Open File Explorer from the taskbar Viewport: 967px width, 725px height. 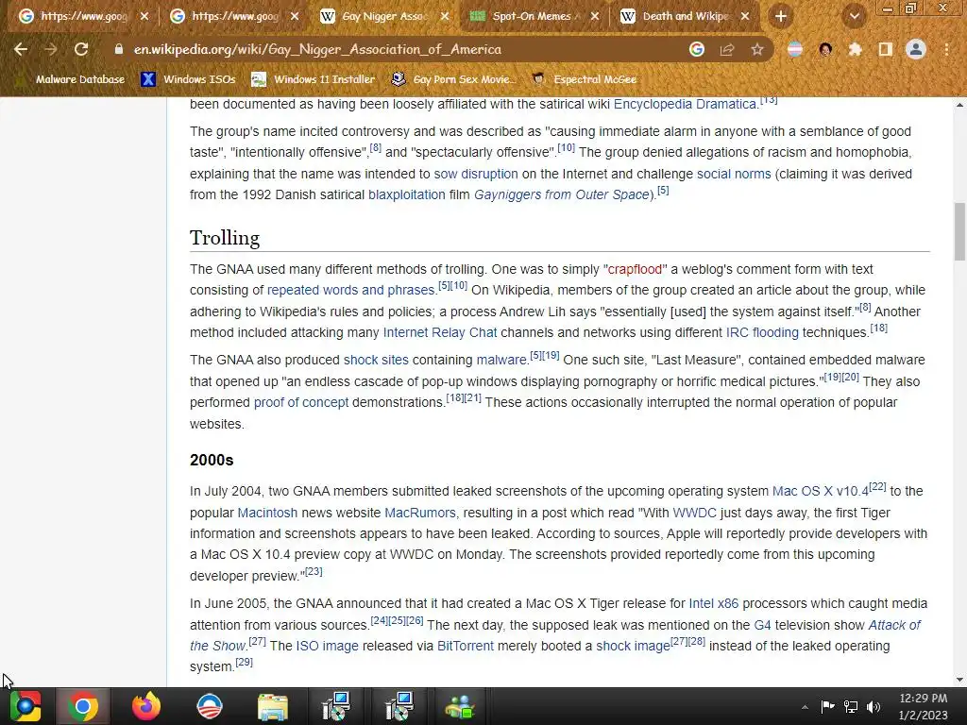pyautogui.click(x=272, y=706)
